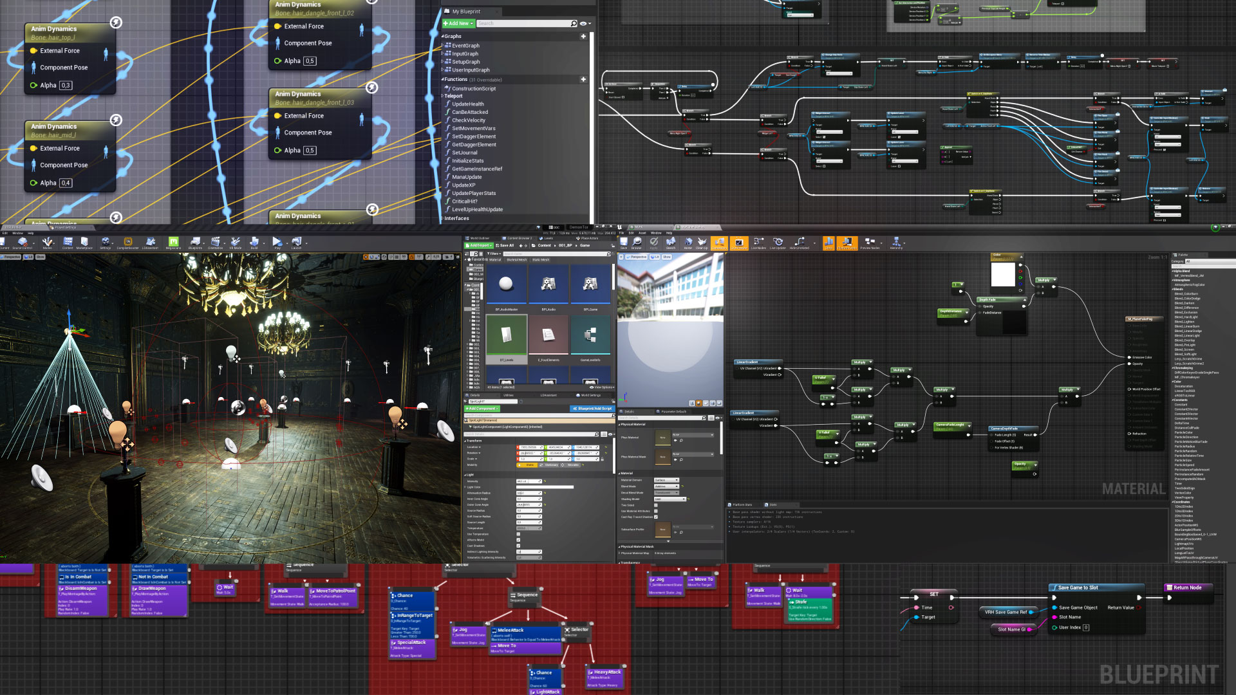Switch to the World Settings tab
The width and height of the screenshot is (1236, 695).
[590, 395]
